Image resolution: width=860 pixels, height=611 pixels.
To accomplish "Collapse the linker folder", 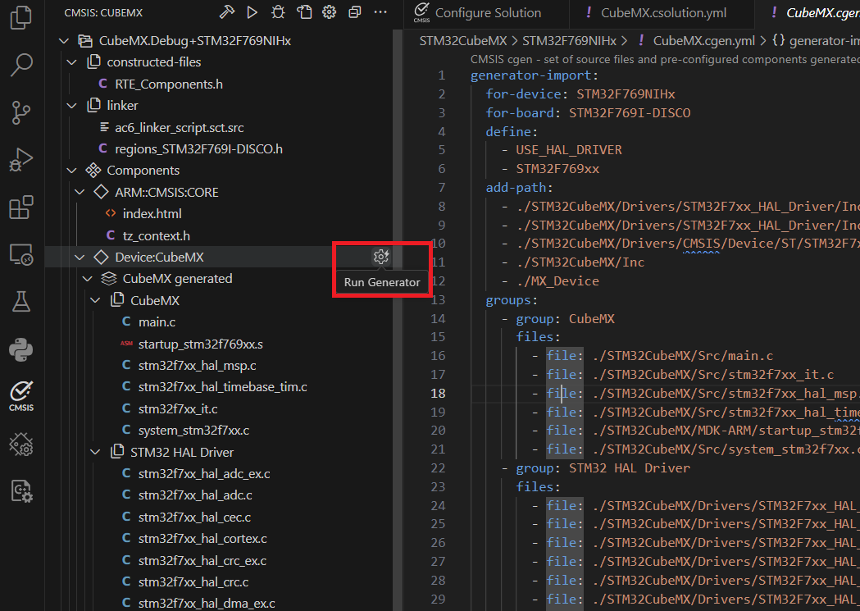I will coord(72,106).
